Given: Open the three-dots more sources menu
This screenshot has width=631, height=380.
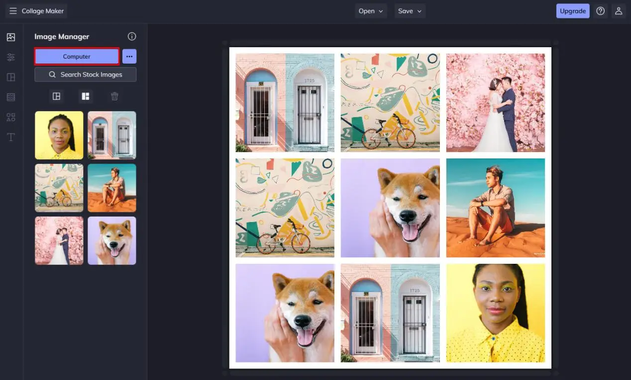Looking at the screenshot, I should point(129,57).
